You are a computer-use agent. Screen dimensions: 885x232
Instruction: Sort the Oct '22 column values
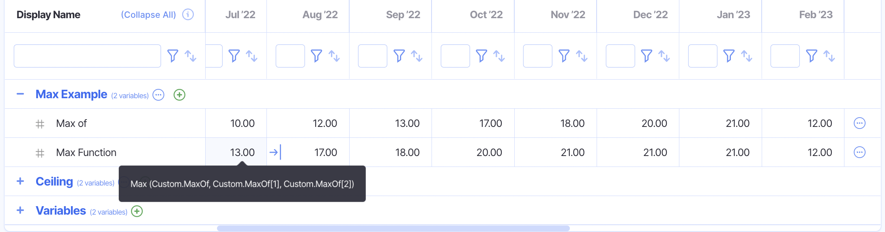(x=499, y=56)
